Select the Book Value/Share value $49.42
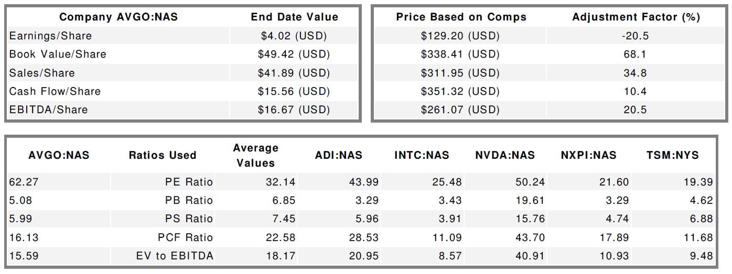Image resolution: width=732 pixels, height=274 pixels. (x=293, y=54)
